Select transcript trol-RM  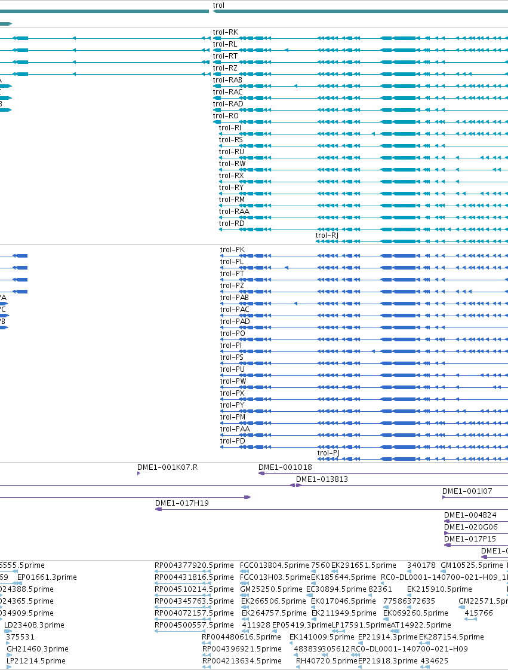232,200
